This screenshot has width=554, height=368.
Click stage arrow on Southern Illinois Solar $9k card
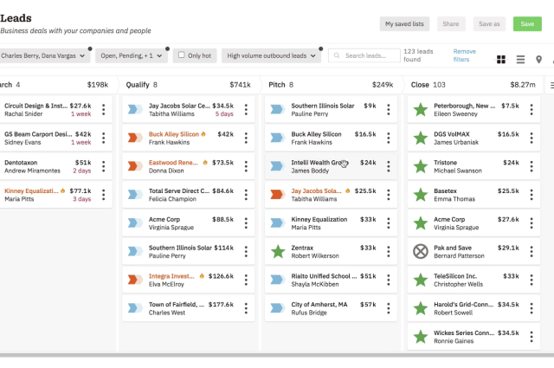(277, 109)
